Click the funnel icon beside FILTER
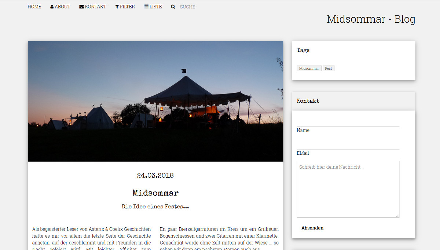 tap(117, 7)
